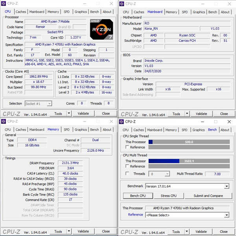Click the Ryzen 7 processor logo
The image size is (236, 236).
(101, 29)
